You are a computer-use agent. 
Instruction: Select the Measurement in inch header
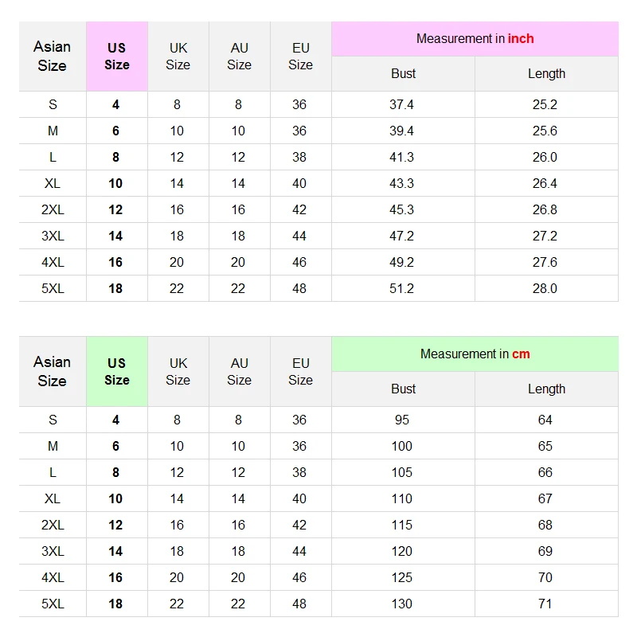tap(475, 38)
